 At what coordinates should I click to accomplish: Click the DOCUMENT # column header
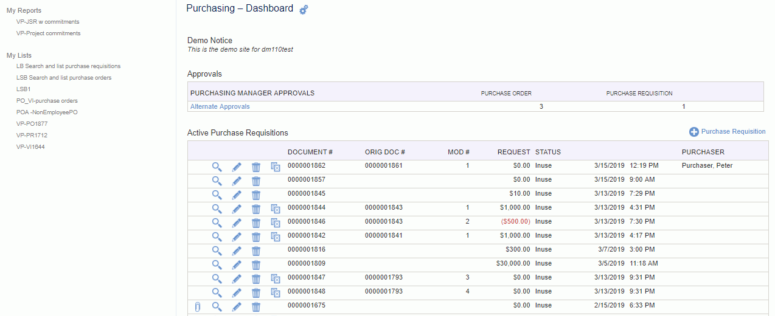[x=310, y=152]
